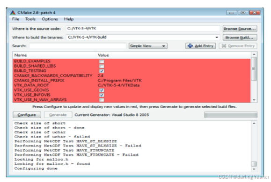Click 'Check size of short - done' line
The height and width of the screenshot is (182, 271).
click(49, 128)
